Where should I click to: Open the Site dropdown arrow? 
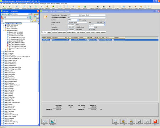click(105, 22)
